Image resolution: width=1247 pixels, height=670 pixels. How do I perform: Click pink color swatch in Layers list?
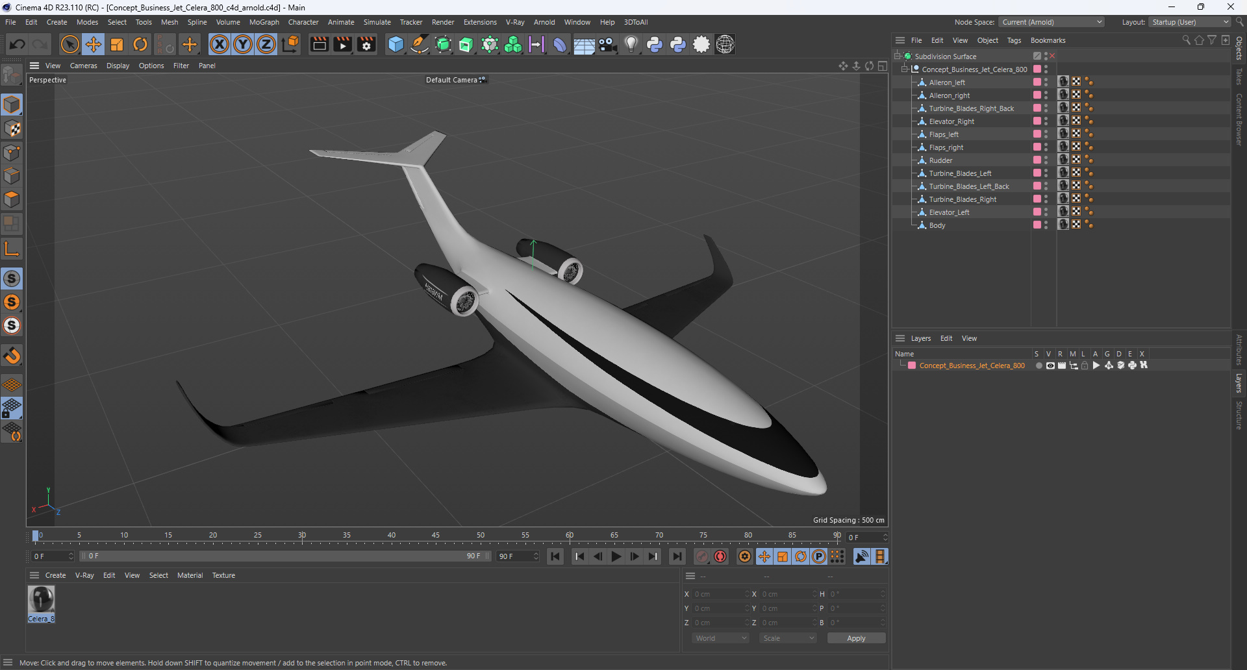click(912, 366)
